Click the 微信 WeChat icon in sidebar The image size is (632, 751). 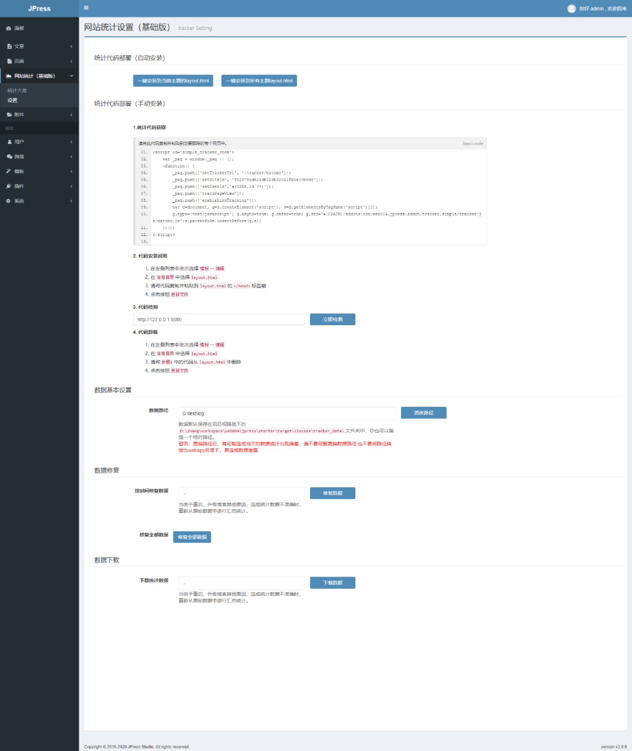point(9,156)
